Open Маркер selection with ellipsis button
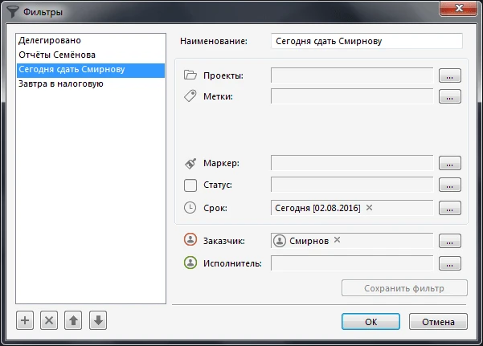483x346 pixels. (450, 163)
